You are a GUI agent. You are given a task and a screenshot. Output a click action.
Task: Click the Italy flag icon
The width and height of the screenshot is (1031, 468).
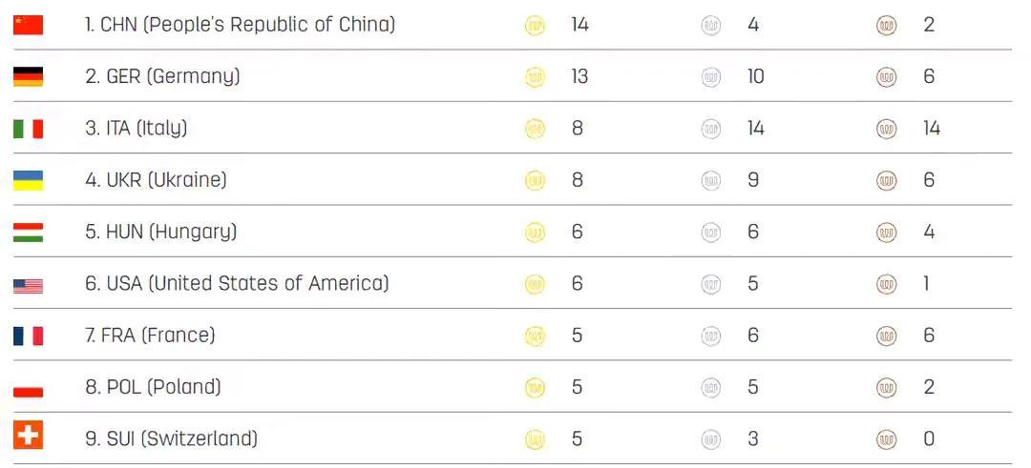[x=28, y=129]
